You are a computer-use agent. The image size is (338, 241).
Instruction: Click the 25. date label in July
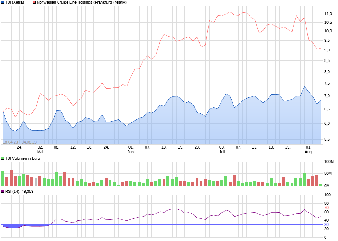point(288,147)
